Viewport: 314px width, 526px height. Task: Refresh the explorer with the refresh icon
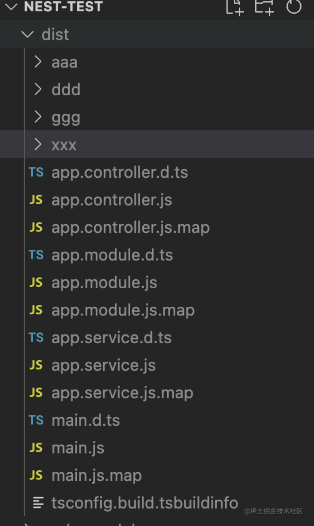pos(294,6)
